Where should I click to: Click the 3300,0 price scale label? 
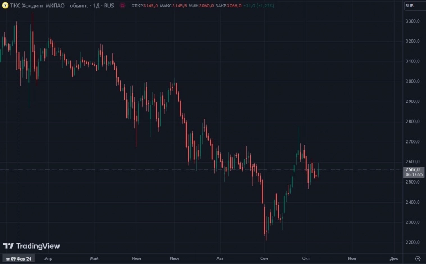[x=413, y=21]
